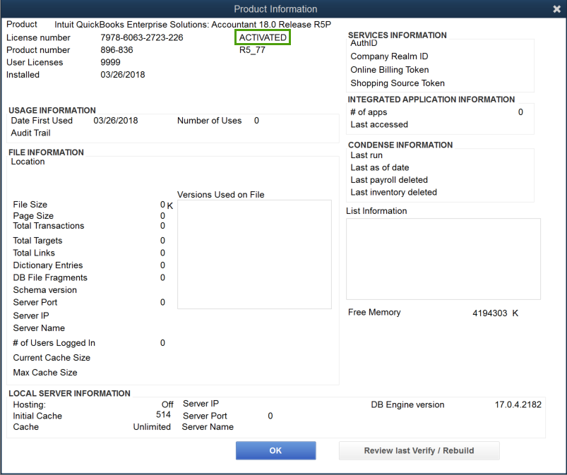The width and height of the screenshot is (567, 475).
Task: Click the User Licenses value 9999
Action: 110,62
